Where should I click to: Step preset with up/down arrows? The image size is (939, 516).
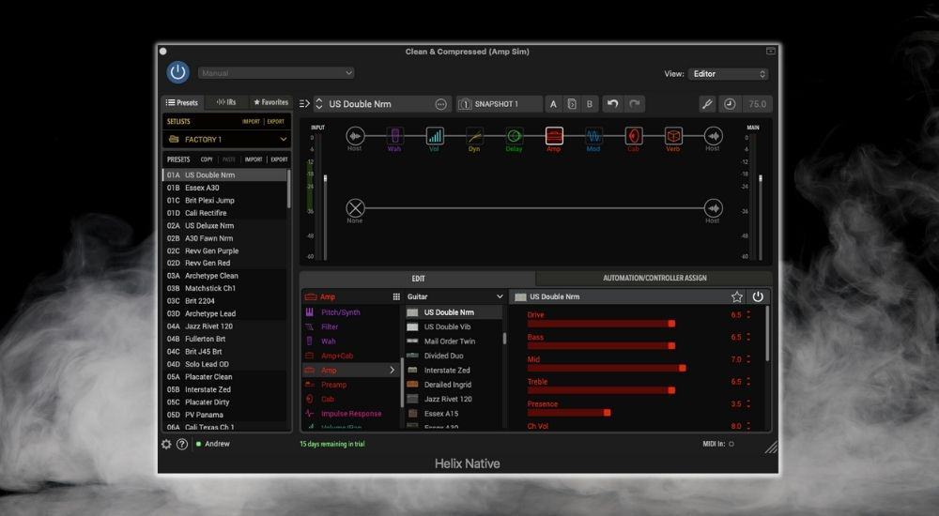click(x=319, y=103)
